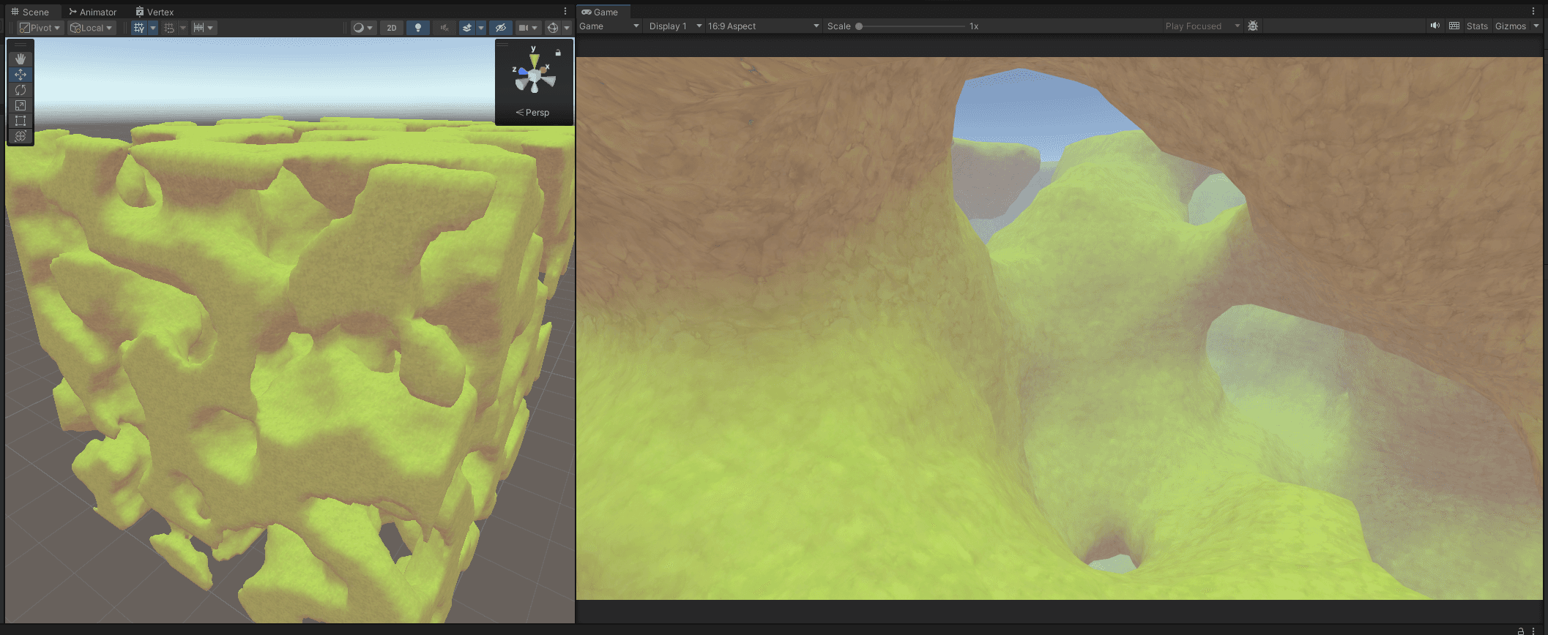Image resolution: width=1548 pixels, height=635 pixels.
Task: Toggle frame debugger bug icon
Action: (x=1253, y=26)
